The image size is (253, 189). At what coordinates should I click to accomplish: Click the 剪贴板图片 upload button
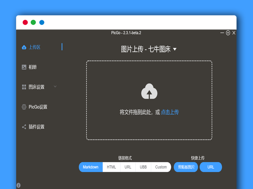[186, 167]
